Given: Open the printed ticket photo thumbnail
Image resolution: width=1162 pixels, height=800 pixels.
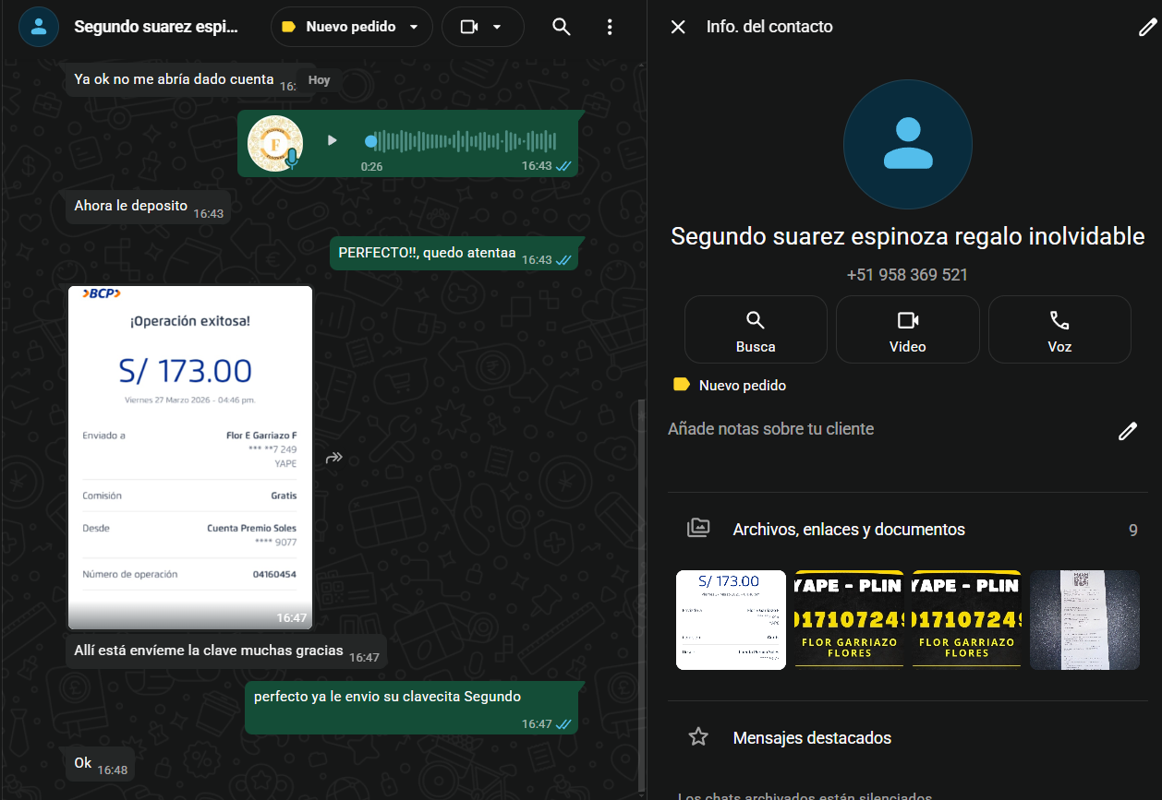Looking at the screenshot, I should point(1084,619).
